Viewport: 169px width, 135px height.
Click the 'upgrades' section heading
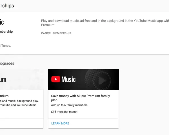[x=7, y=63]
